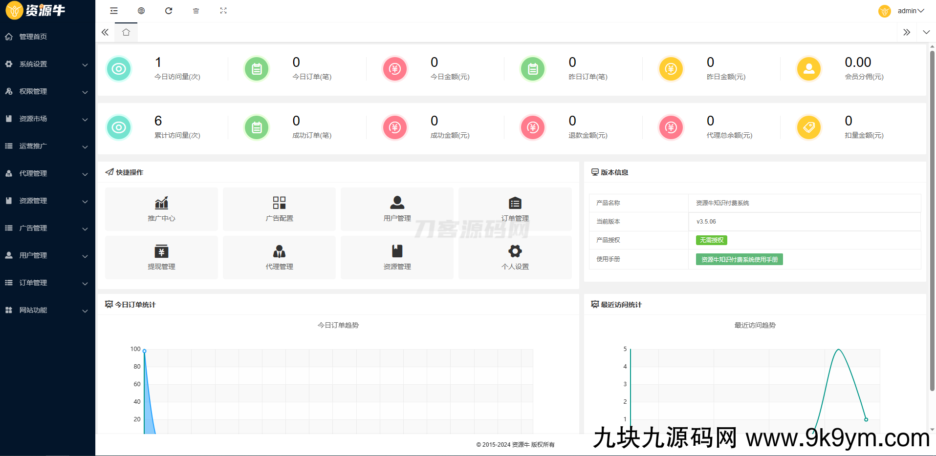Open the 个人设置 gear shortcut
The width and height of the screenshot is (936, 456).
click(x=515, y=257)
